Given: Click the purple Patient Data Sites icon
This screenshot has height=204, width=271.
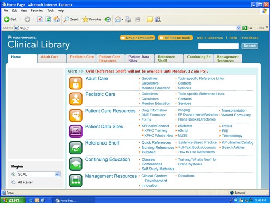Looking at the screenshot, I should [76, 131].
